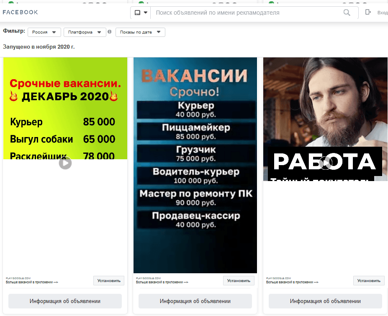Click Больше вакансий link in the first ad
The image size is (388, 316).
coord(31,282)
